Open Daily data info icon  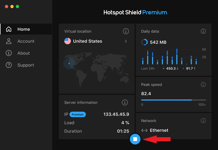click(203, 31)
